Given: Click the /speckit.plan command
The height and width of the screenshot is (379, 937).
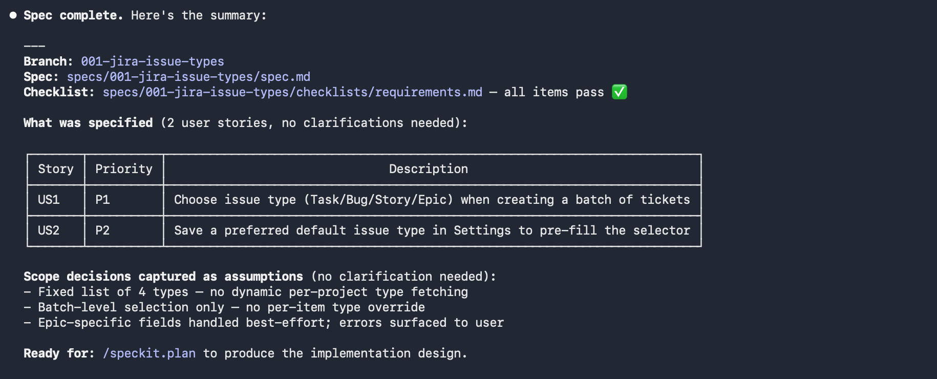Looking at the screenshot, I should [149, 353].
